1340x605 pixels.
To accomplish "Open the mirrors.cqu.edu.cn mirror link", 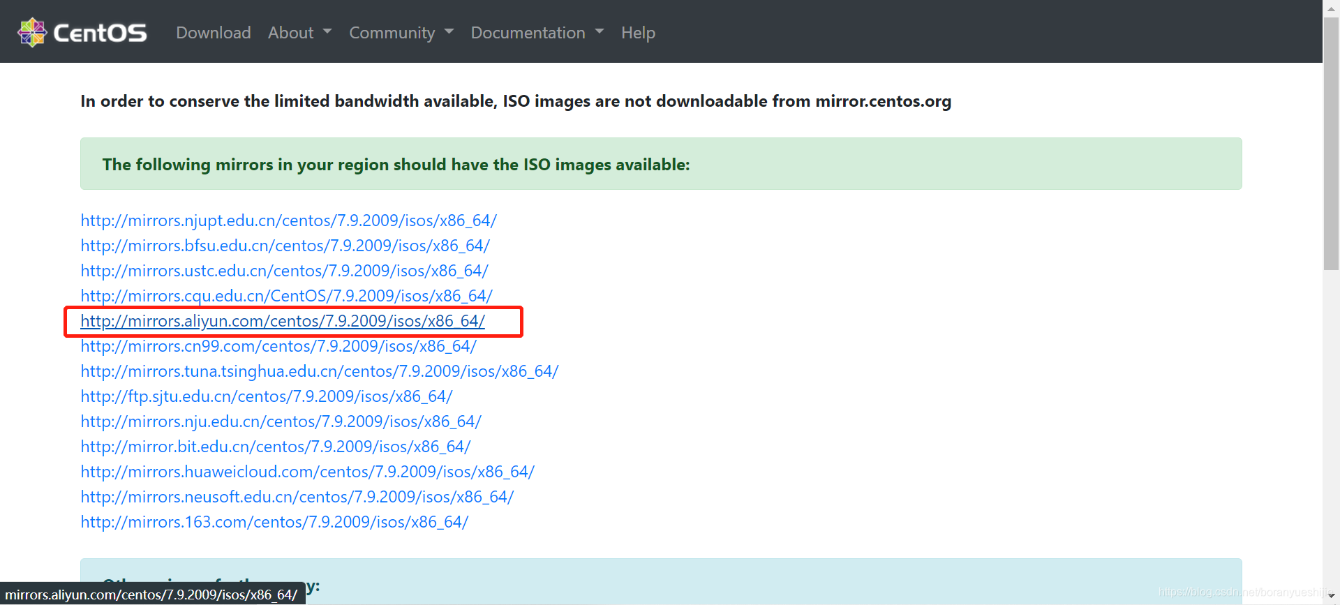I will tap(286, 296).
